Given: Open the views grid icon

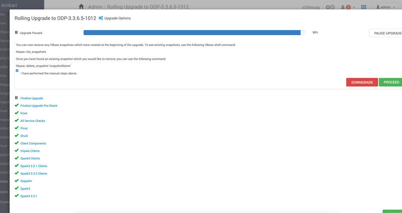Looking at the screenshot, I should [x=364, y=7].
